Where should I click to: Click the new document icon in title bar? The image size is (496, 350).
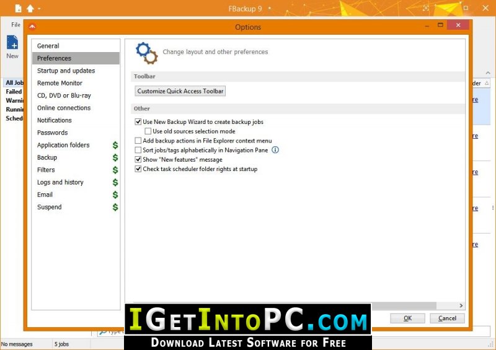pyautogui.click(x=19, y=9)
